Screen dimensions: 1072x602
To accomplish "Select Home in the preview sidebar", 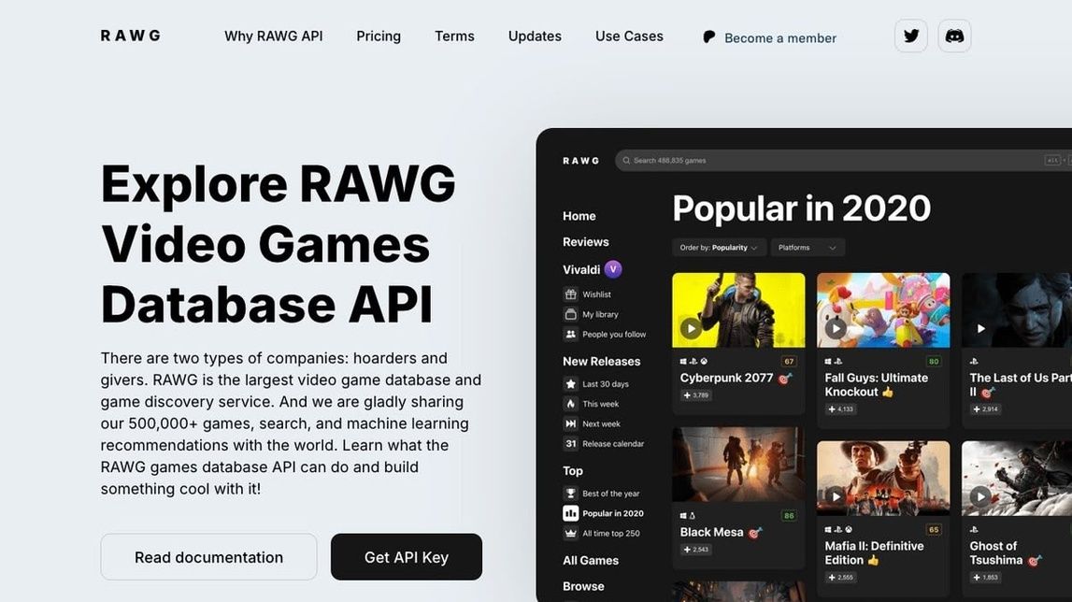I will coord(579,216).
